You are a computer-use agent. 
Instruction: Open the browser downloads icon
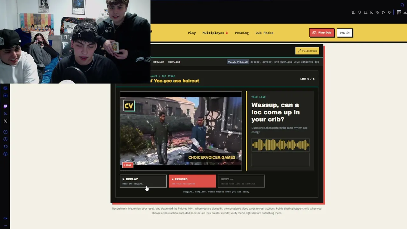coord(405,12)
